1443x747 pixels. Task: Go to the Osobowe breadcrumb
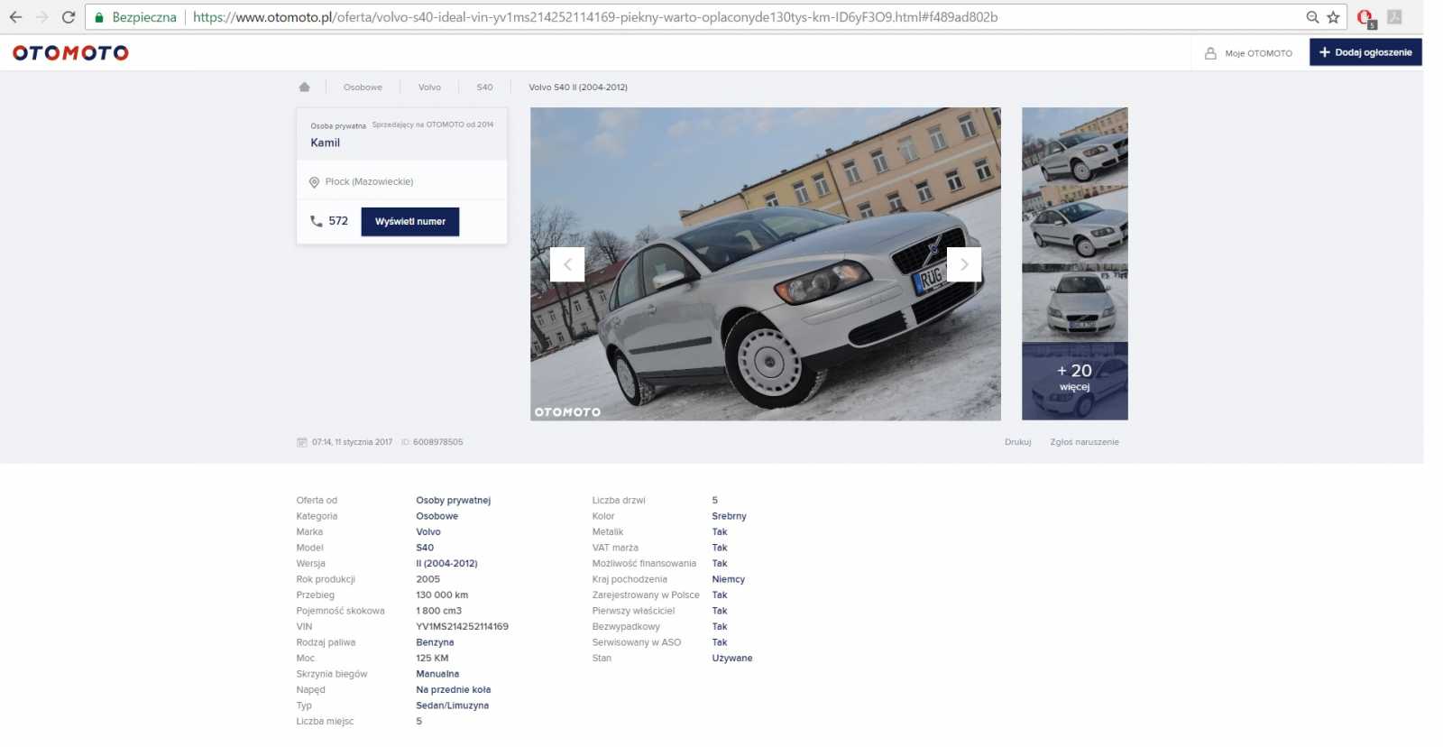click(363, 88)
